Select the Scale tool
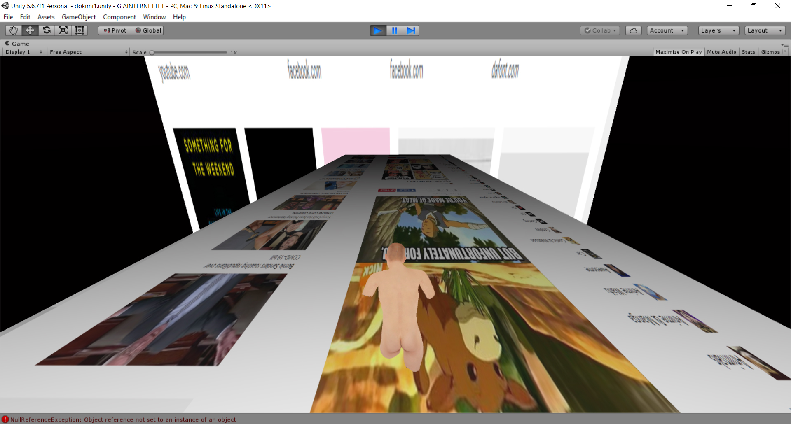Image resolution: width=791 pixels, height=424 pixels. point(63,30)
